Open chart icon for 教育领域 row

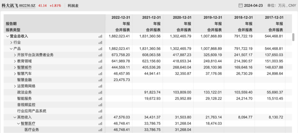(x=100, y=61)
